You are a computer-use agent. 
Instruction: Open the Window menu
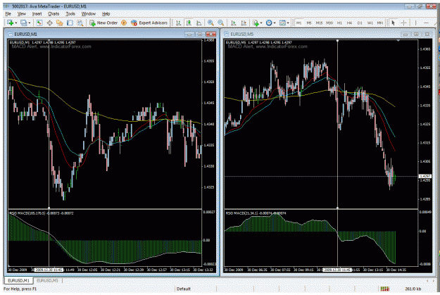pyautogui.click(x=89, y=13)
